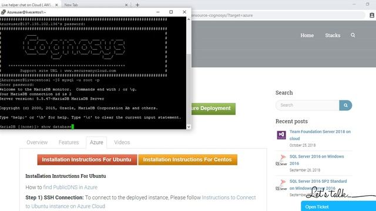376x211 pixels.
Task: Click the browser address bar URL
Action: [222, 15]
